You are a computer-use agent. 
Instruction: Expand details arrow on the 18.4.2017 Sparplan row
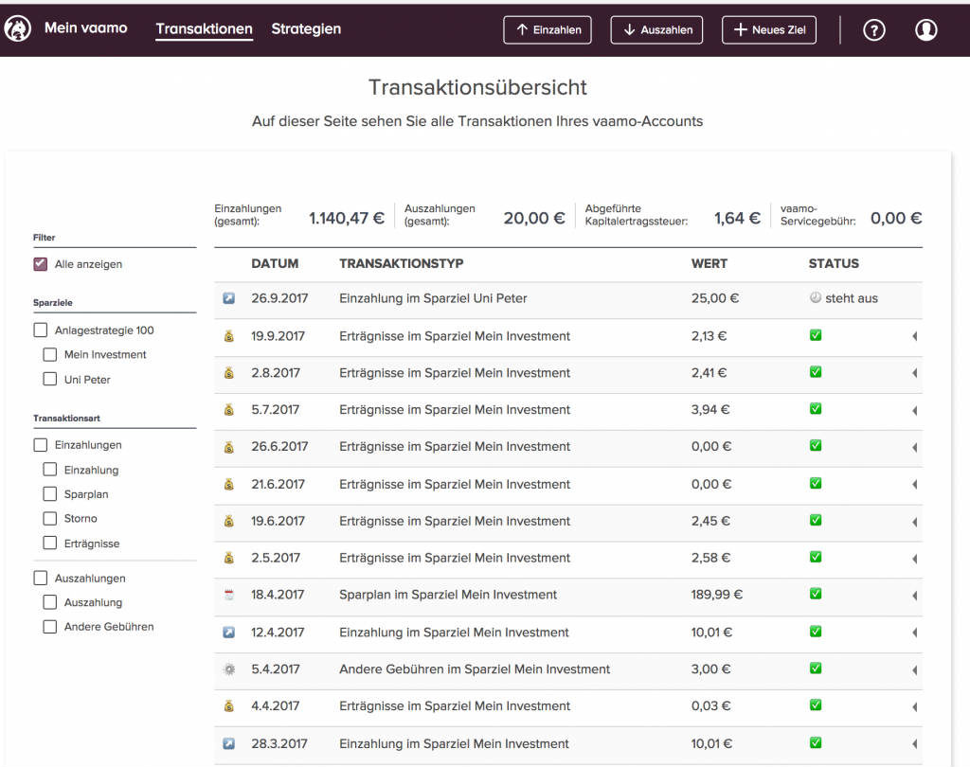click(914, 596)
